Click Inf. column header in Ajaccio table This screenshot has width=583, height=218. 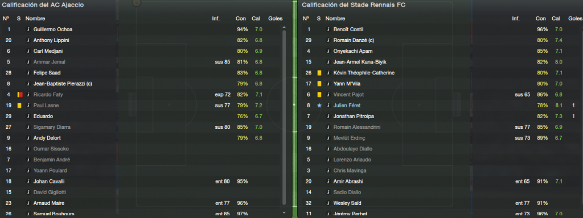coord(216,19)
